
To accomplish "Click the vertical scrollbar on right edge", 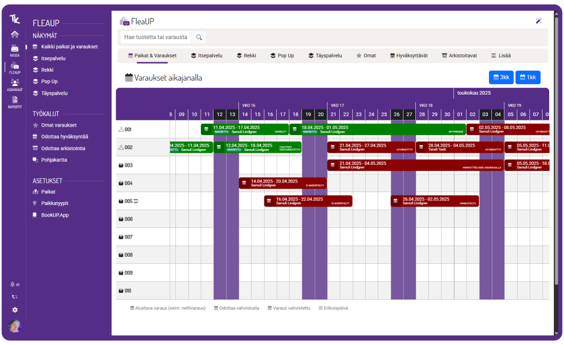I will click(556, 172).
